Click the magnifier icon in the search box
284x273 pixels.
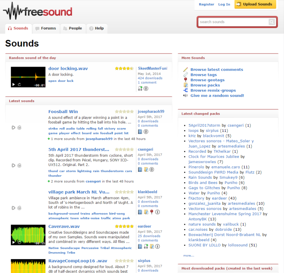(272, 22)
